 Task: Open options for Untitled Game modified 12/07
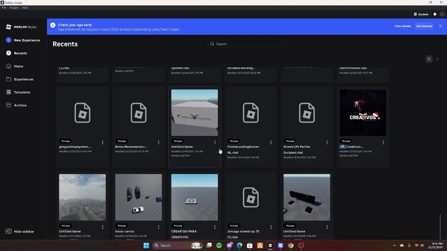click(x=327, y=227)
